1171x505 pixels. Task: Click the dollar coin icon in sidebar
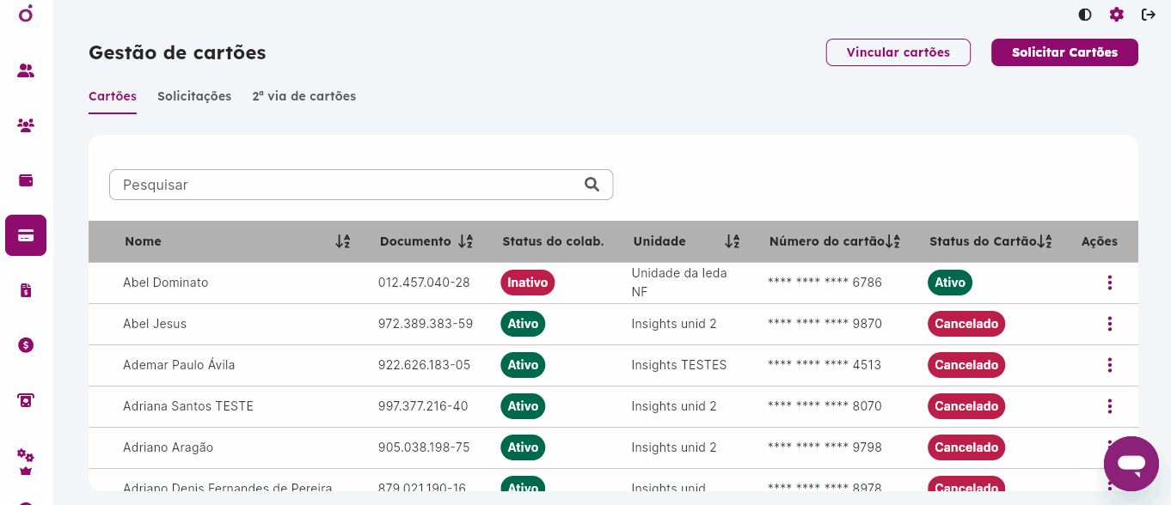tap(26, 345)
